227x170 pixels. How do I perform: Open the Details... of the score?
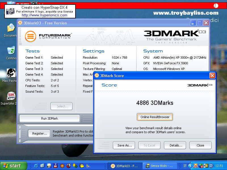(x=175, y=145)
